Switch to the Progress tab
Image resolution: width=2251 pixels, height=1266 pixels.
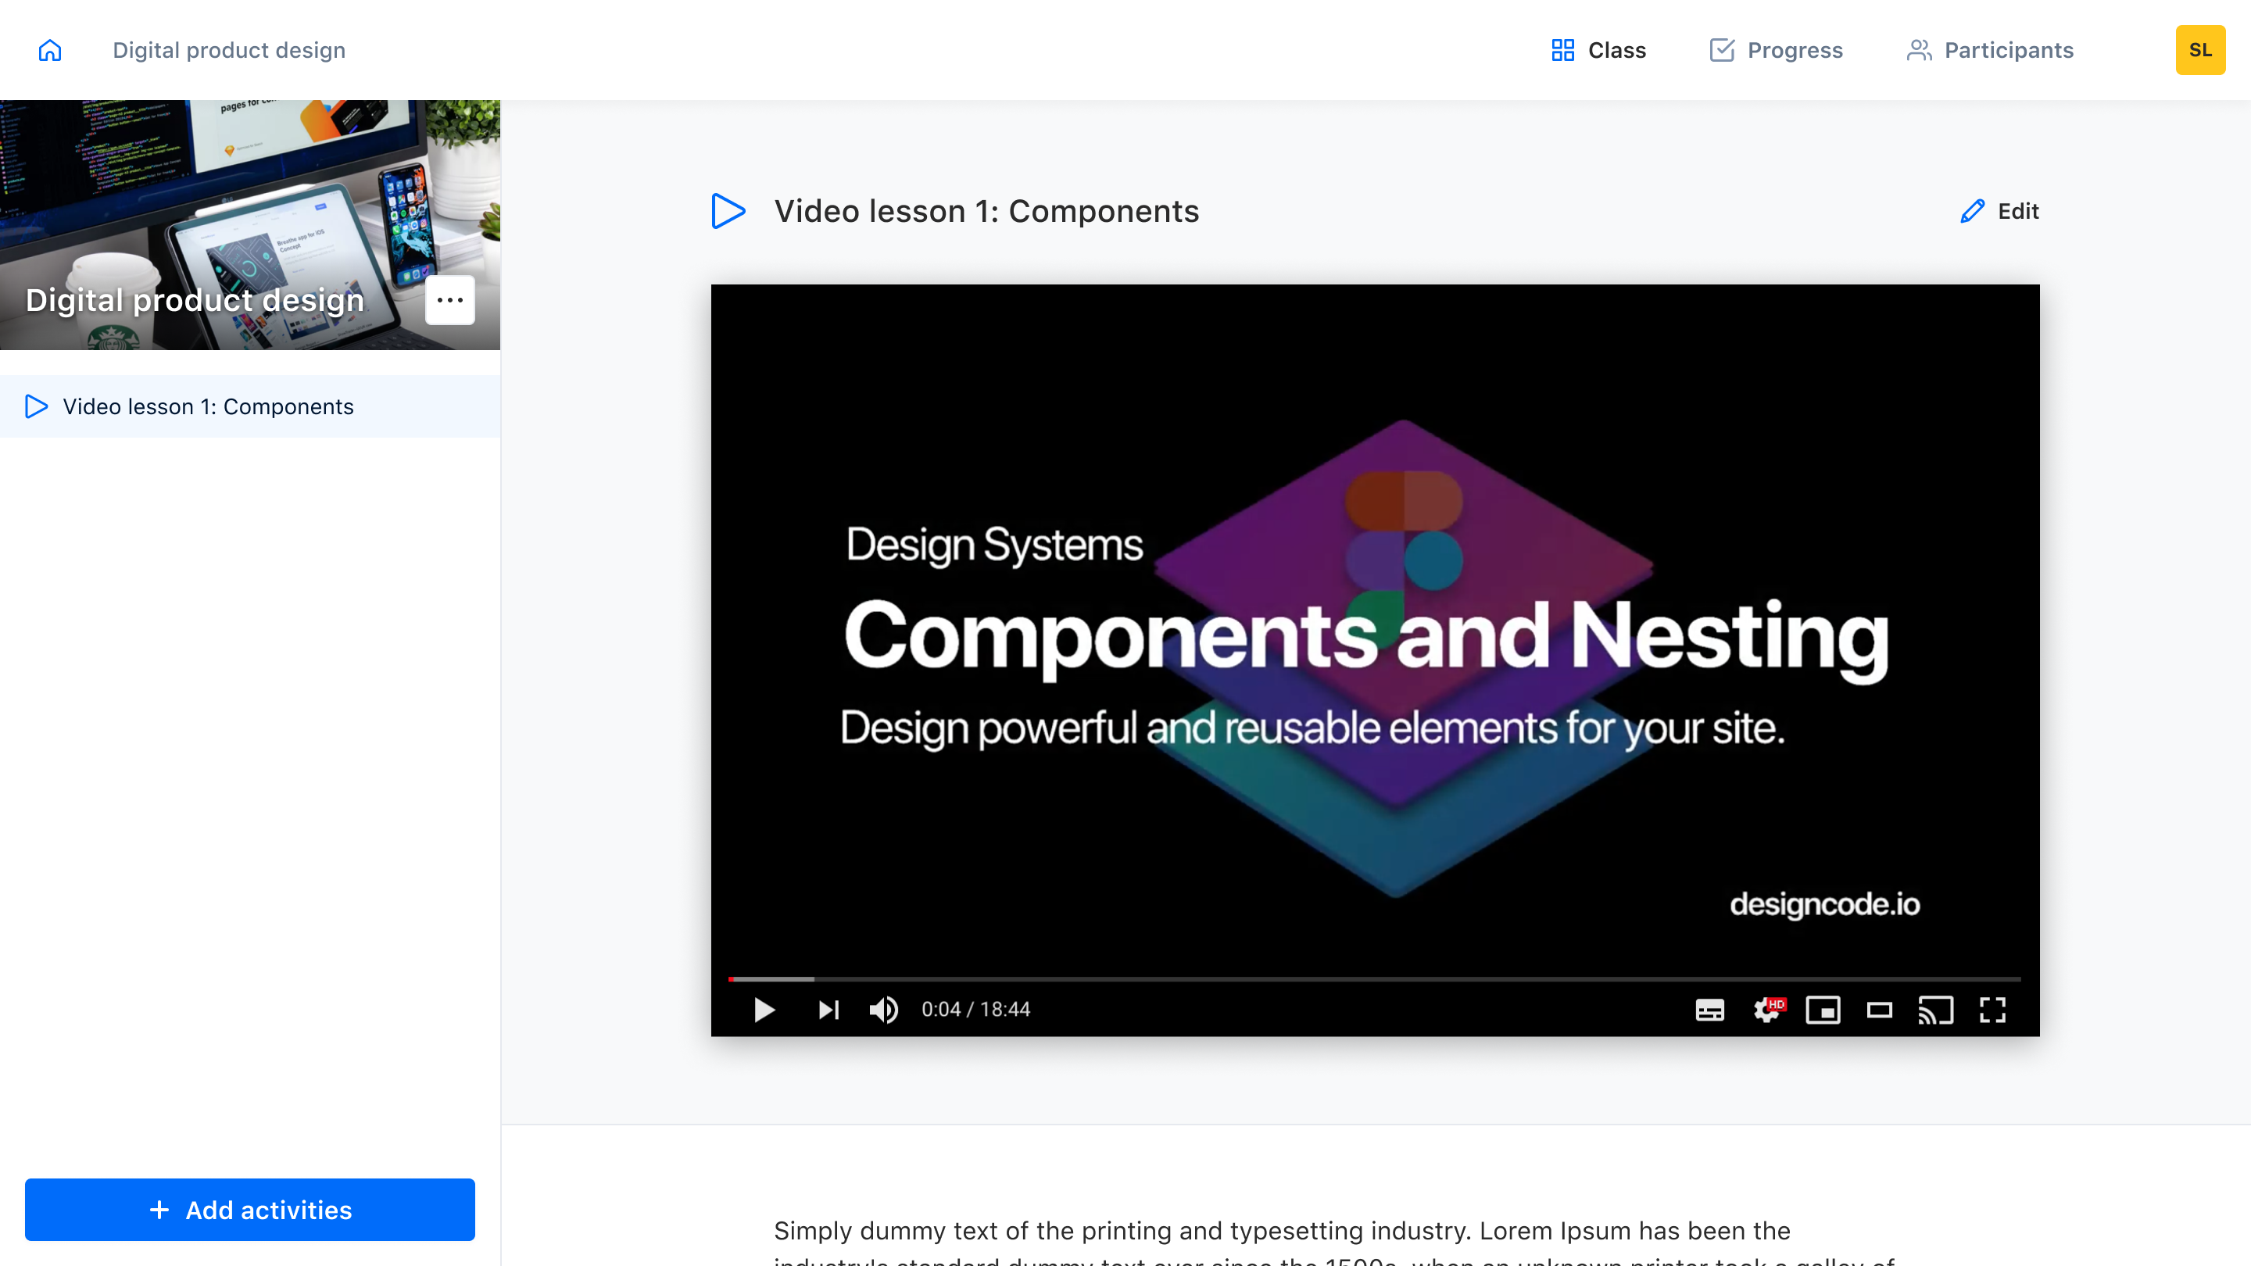pyautogui.click(x=1777, y=50)
